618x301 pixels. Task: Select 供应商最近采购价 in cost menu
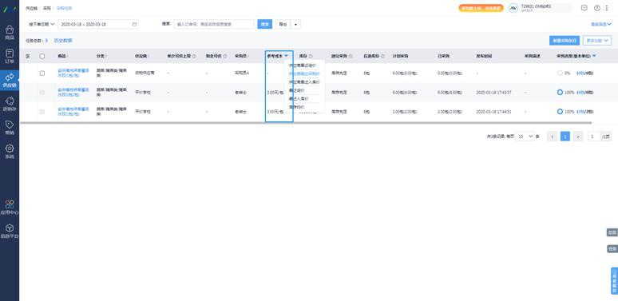tap(304, 73)
